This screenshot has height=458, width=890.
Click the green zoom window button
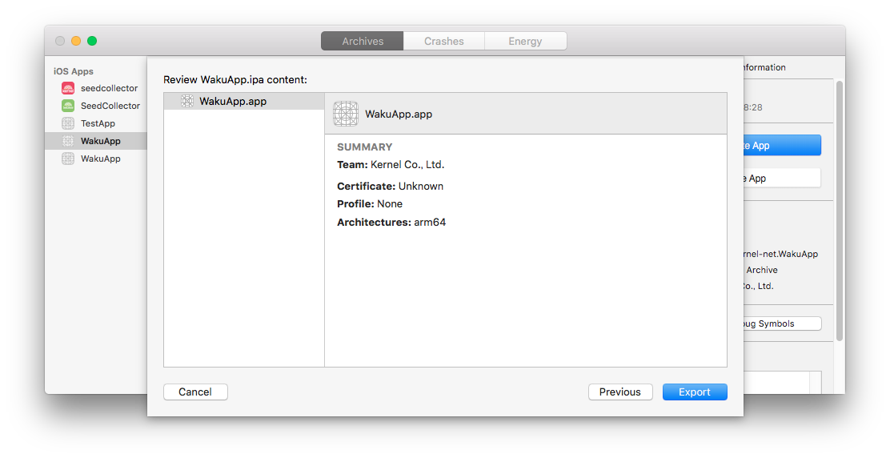click(92, 41)
